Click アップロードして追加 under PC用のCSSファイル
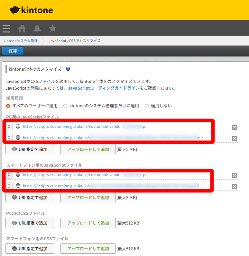Viewport: 249px width, 256px height. click(x=88, y=223)
